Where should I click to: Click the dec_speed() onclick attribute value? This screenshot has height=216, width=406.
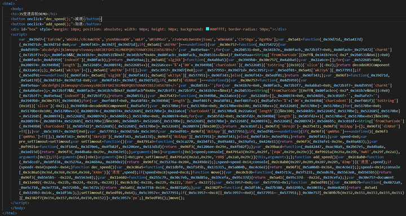point(59,19)
